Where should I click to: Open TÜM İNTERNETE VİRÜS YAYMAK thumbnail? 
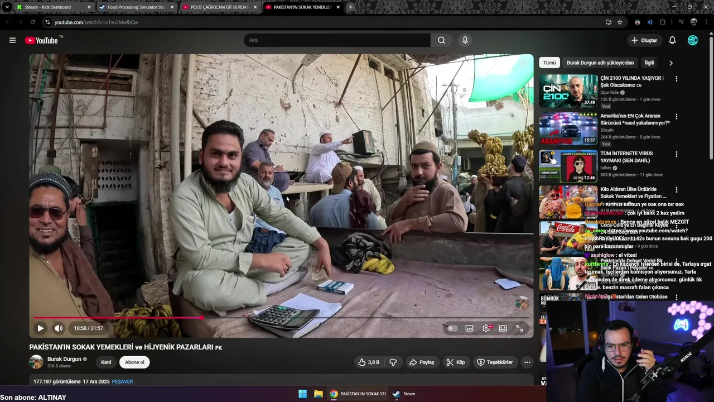(x=568, y=166)
